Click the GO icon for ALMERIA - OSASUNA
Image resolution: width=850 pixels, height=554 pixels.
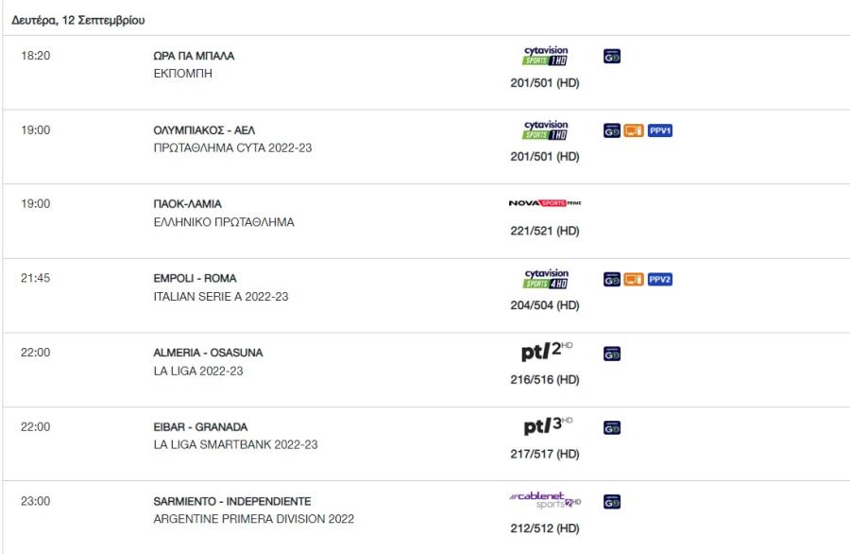[611, 354]
